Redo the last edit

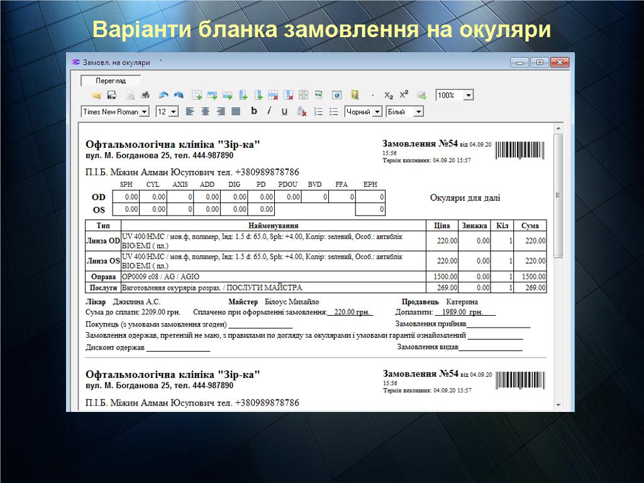coord(179,95)
